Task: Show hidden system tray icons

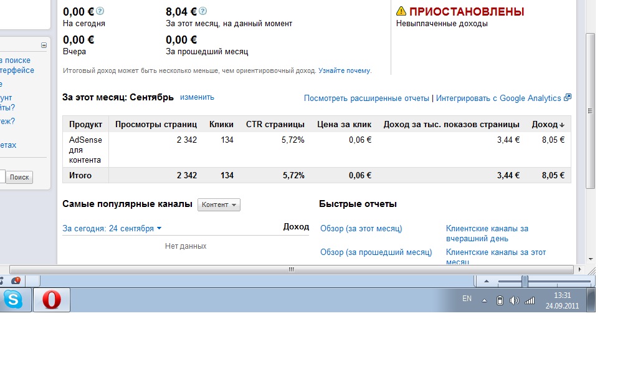Action: (x=484, y=300)
